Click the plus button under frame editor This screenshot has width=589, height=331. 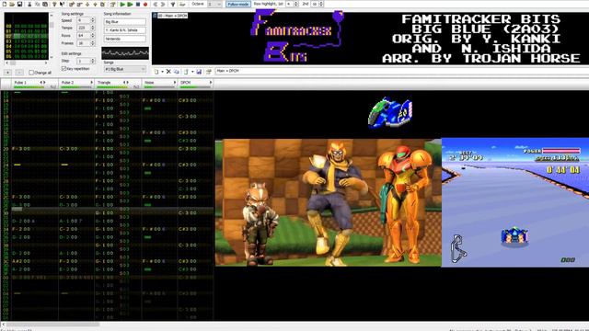point(8,73)
